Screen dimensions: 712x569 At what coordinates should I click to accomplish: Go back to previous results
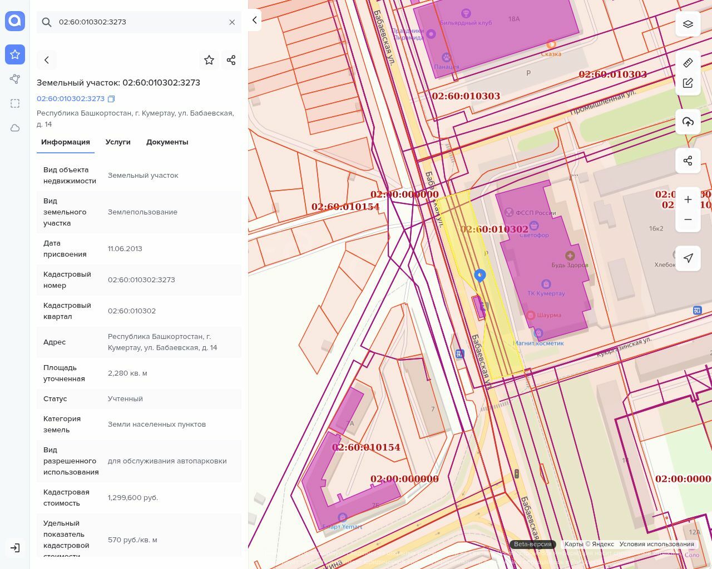point(47,60)
